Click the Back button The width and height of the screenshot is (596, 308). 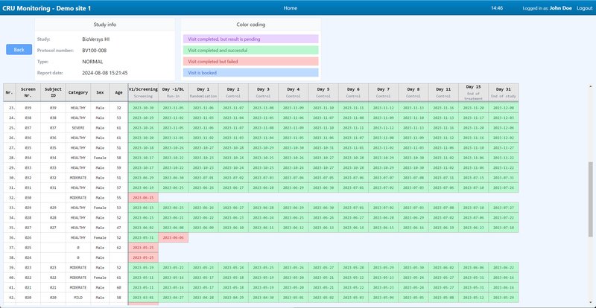point(19,50)
